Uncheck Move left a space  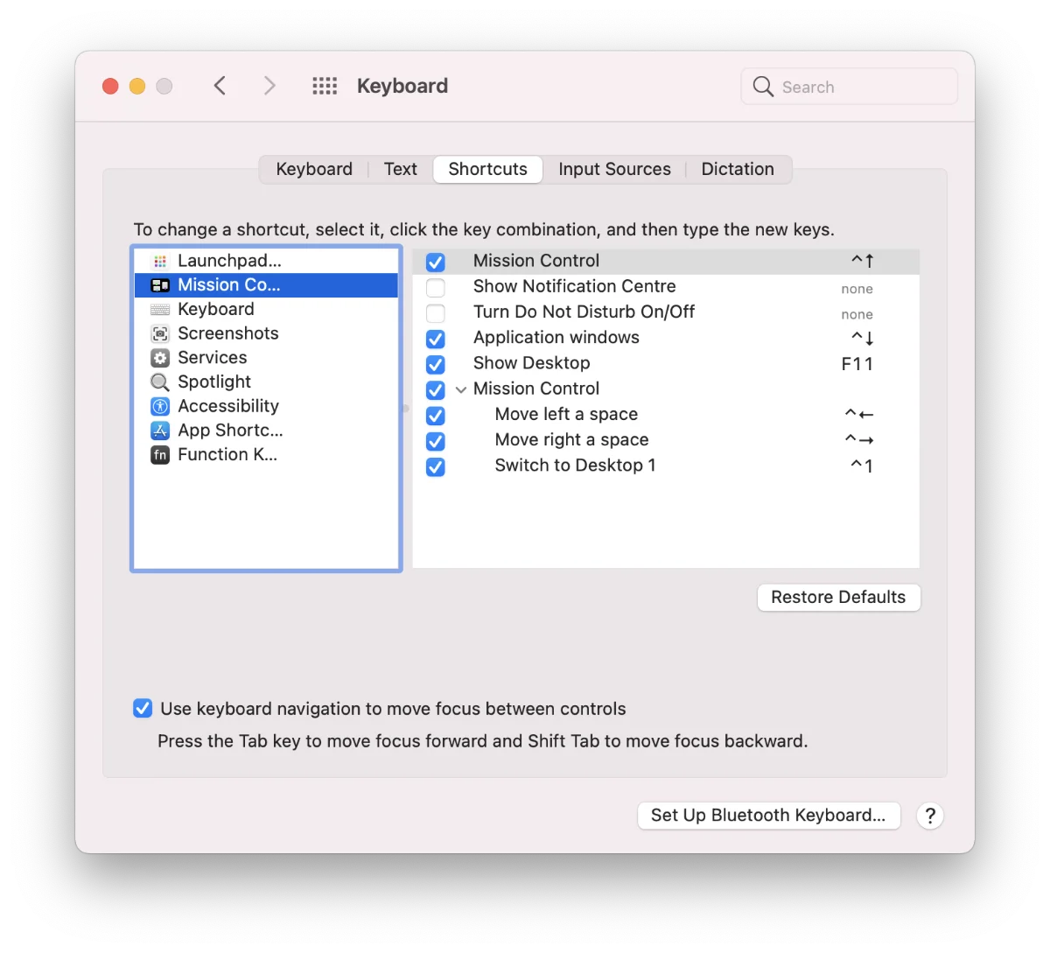(436, 416)
